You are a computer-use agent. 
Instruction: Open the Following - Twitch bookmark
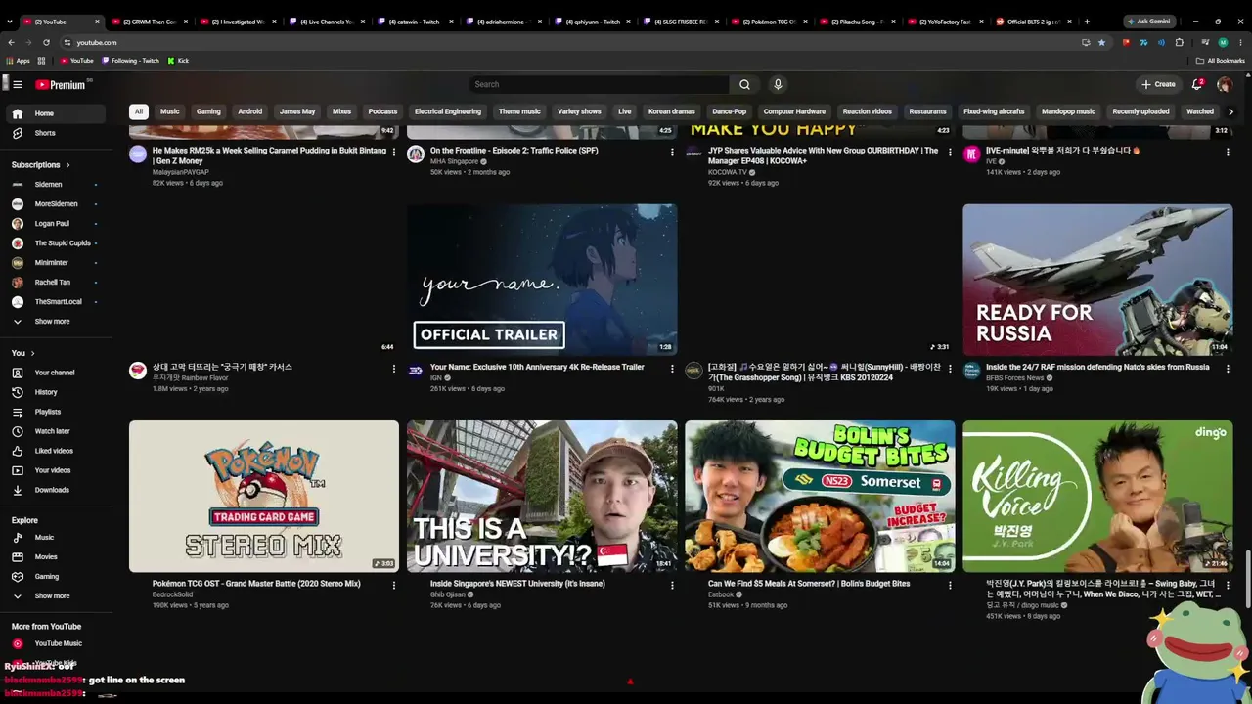pyautogui.click(x=130, y=61)
